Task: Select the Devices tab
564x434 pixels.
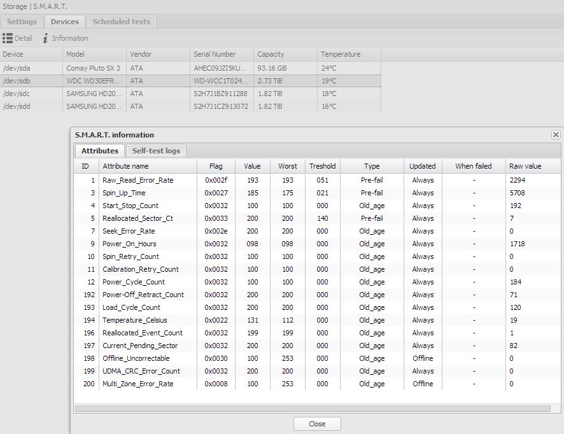Action: click(65, 22)
